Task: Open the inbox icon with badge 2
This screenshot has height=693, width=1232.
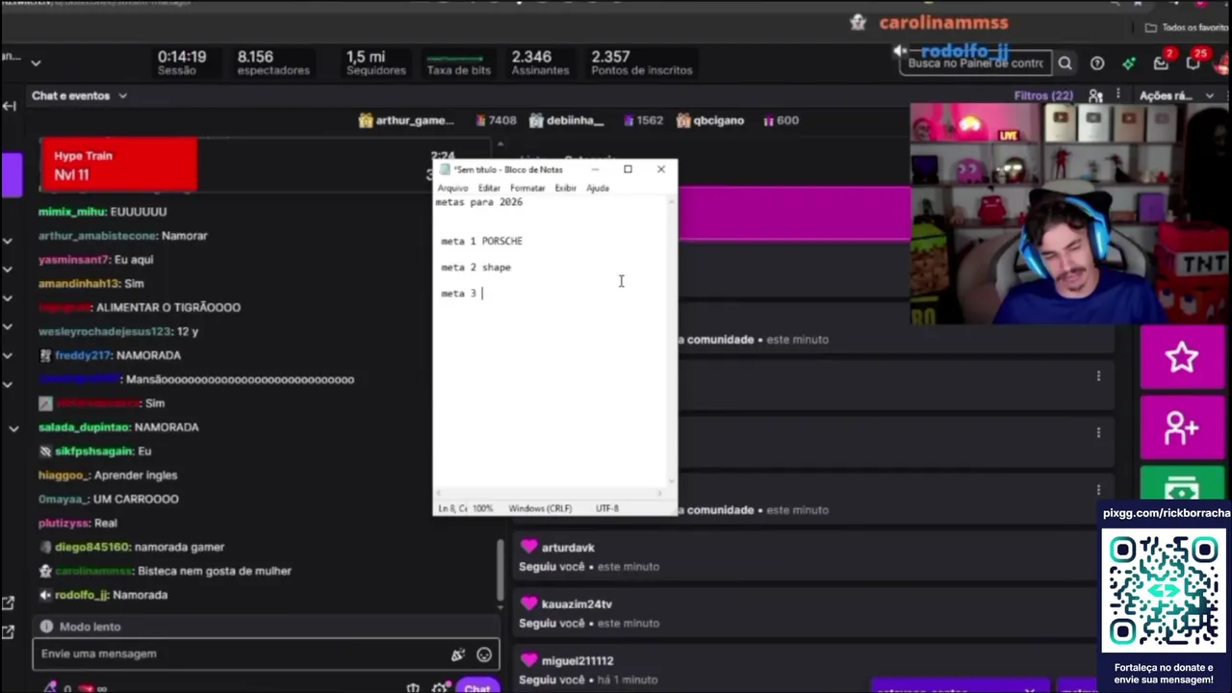Action: point(1162,63)
